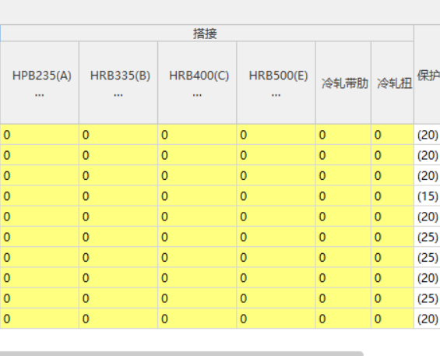The image size is (440, 356).
Task: Select last-row 冷轧带肋 cell
Action: (x=343, y=319)
